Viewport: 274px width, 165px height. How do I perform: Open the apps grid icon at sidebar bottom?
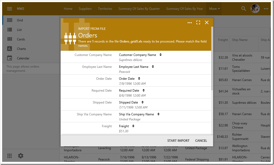point(10,156)
